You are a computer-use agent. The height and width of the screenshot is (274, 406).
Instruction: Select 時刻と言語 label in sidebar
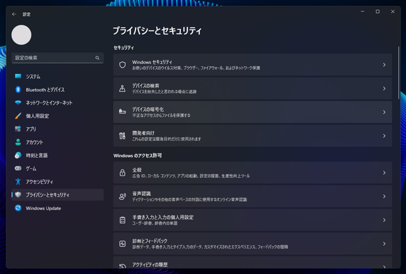(37, 155)
